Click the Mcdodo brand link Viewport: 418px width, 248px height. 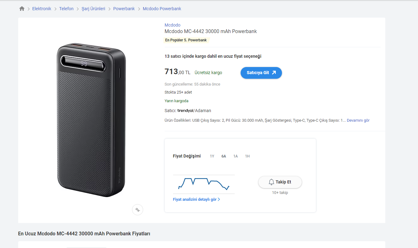[172, 25]
